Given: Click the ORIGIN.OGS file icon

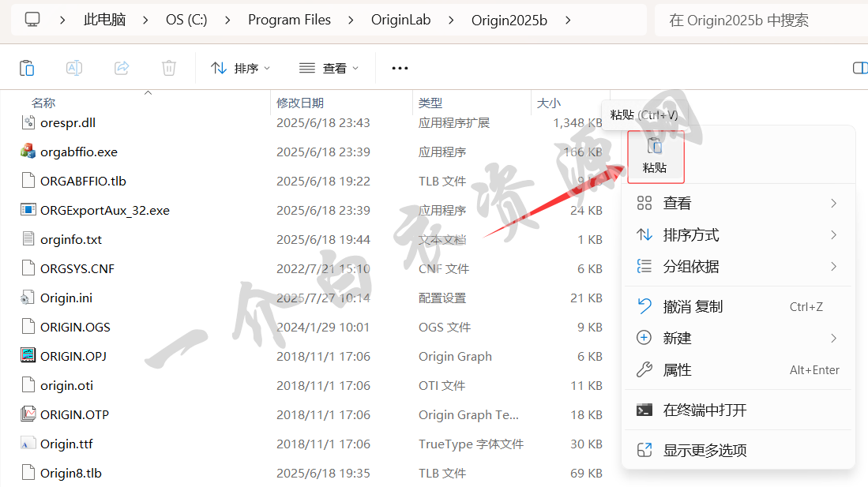Looking at the screenshot, I should click(28, 327).
